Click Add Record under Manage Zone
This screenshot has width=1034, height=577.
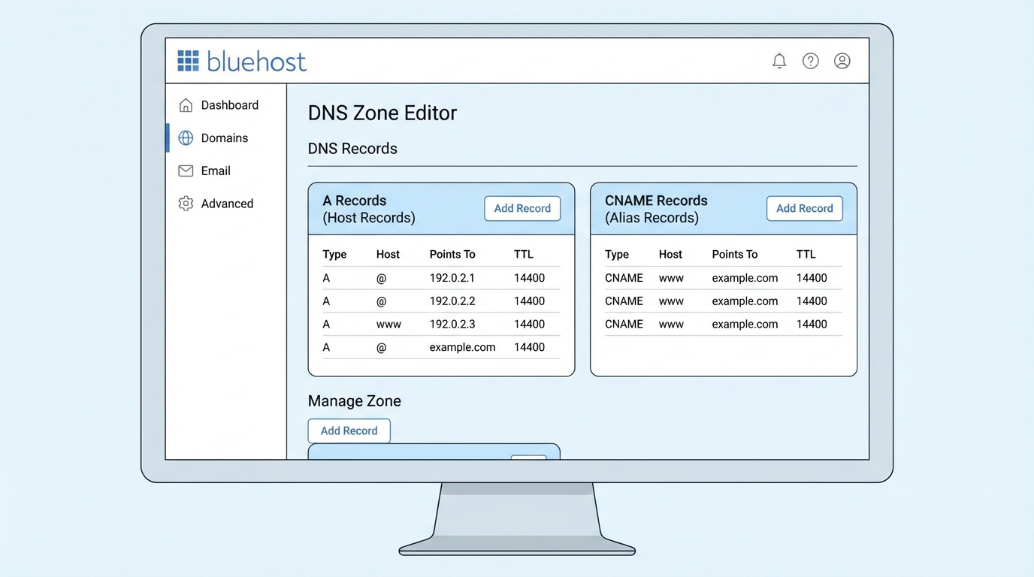[349, 430]
